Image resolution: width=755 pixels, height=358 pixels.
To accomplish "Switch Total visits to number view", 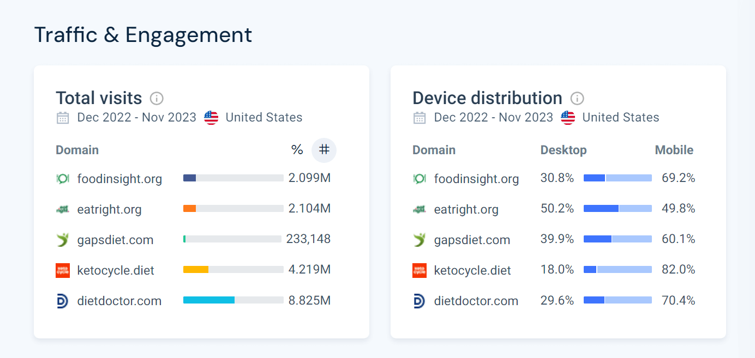I will coord(324,150).
